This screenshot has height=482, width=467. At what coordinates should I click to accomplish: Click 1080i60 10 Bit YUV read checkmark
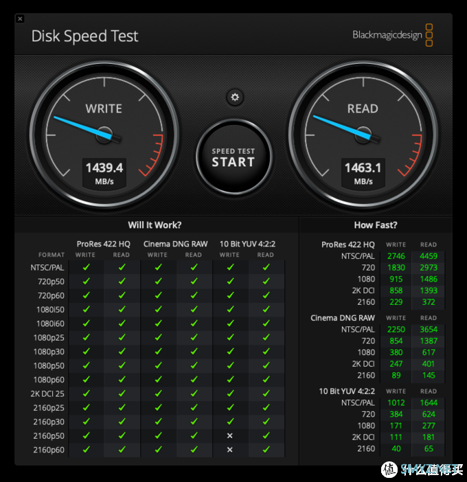(x=266, y=323)
